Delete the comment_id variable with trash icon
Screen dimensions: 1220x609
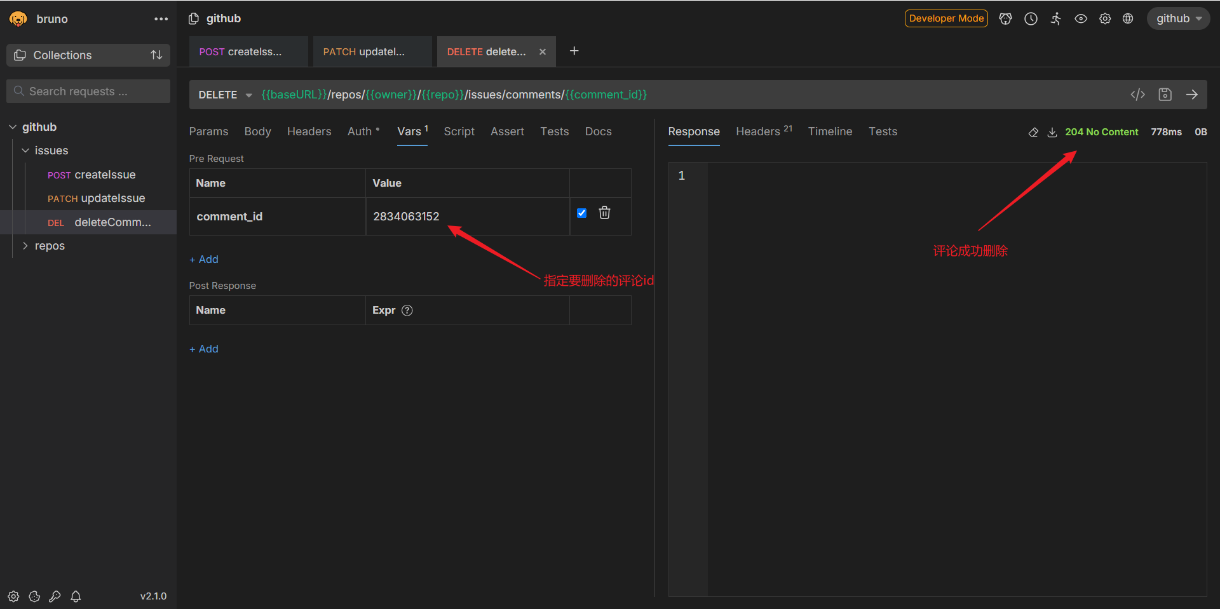point(604,213)
